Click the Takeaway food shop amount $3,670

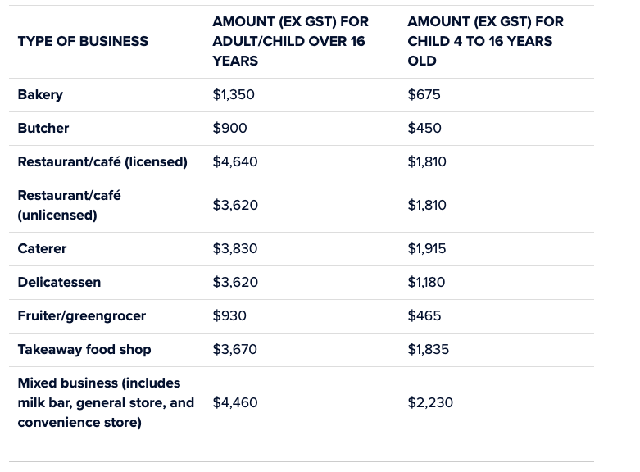coord(235,349)
